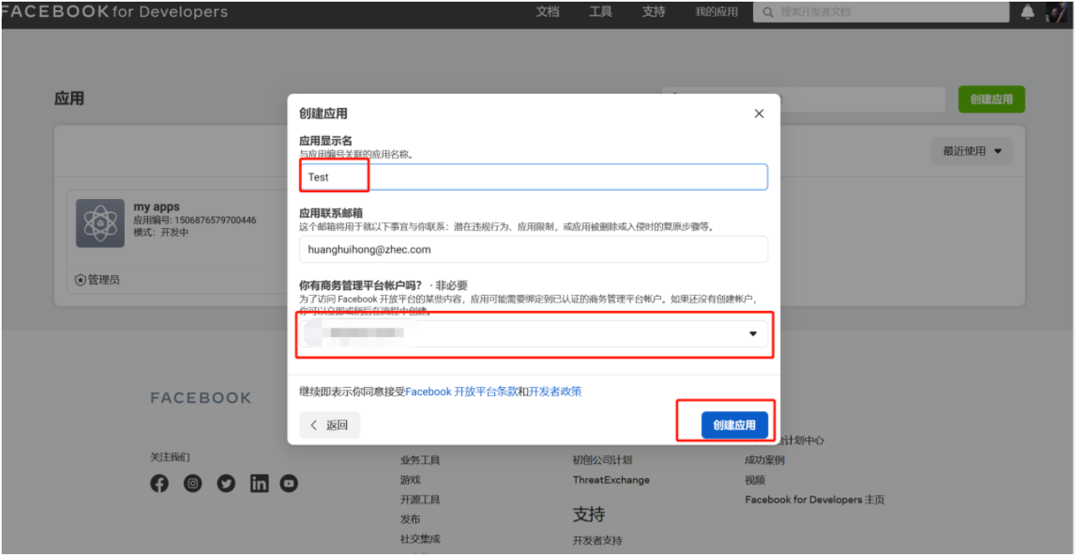Click the app display name field showing Test
The width and height of the screenshot is (1075, 555).
533,176
